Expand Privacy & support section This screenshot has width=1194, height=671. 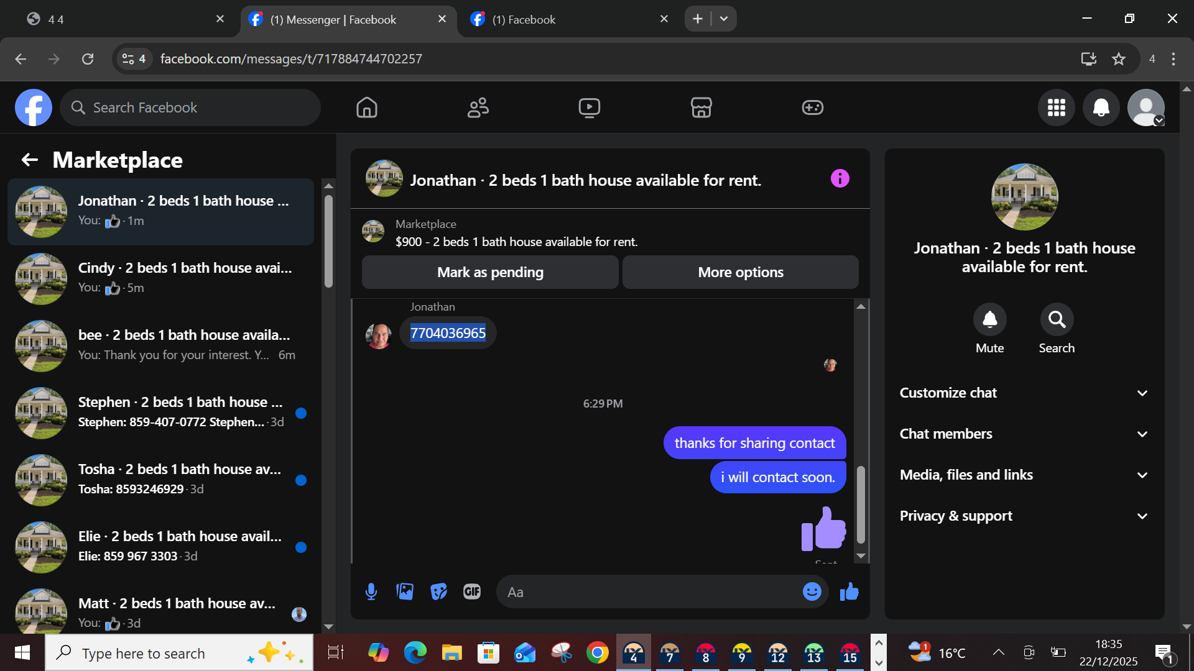pyautogui.click(x=1024, y=516)
